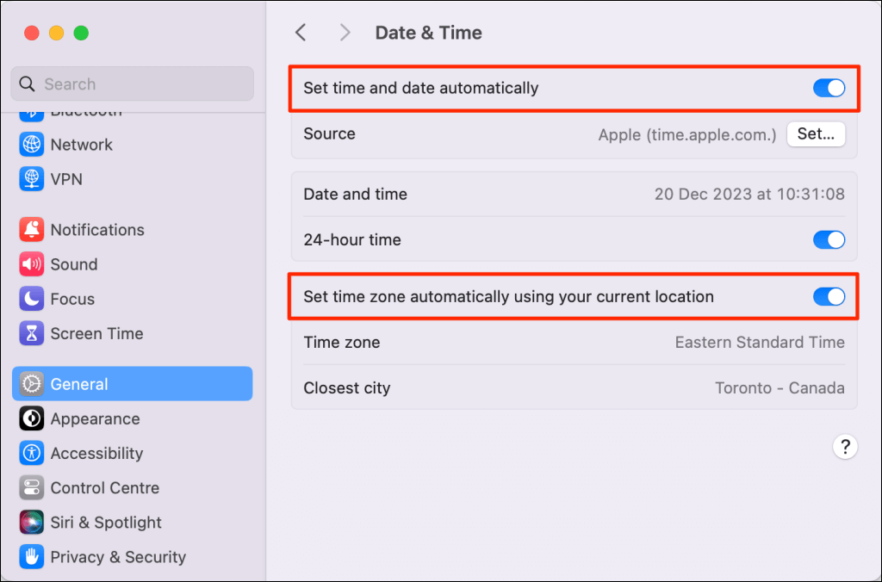Open Privacy & Security settings
Viewport: 882px width, 582px height.
point(117,557)
